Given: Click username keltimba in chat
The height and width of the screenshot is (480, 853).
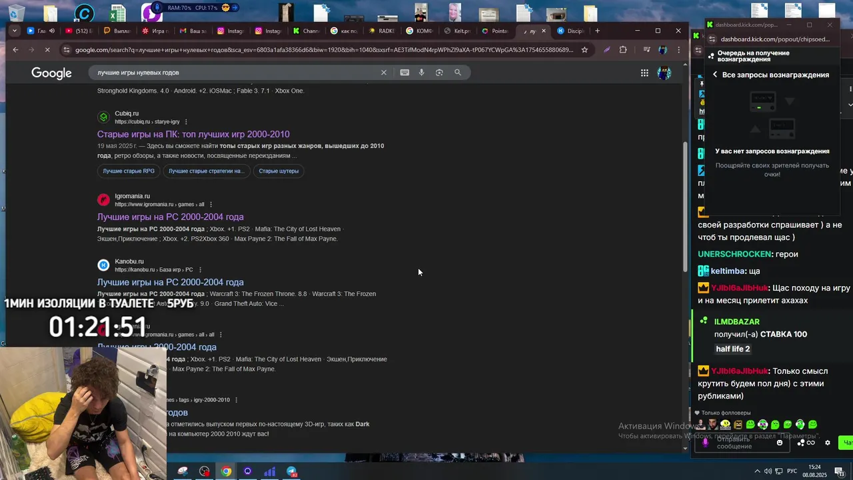Looking at the screenshot, I should point(727,271).
